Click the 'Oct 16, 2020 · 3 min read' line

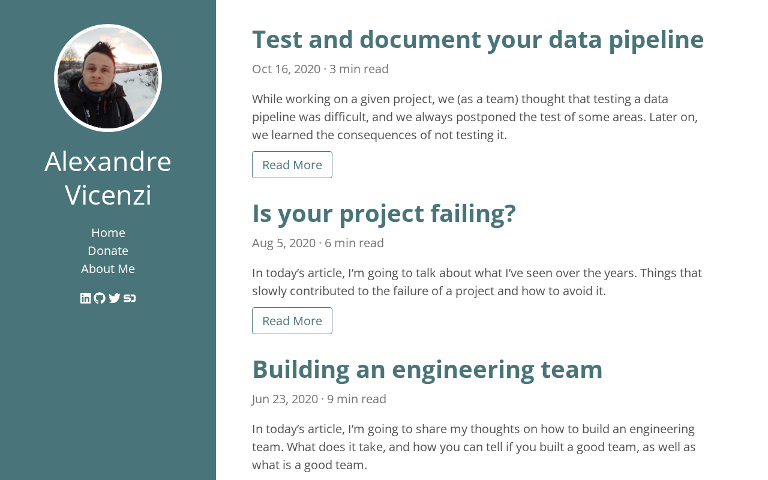(320, 69)
